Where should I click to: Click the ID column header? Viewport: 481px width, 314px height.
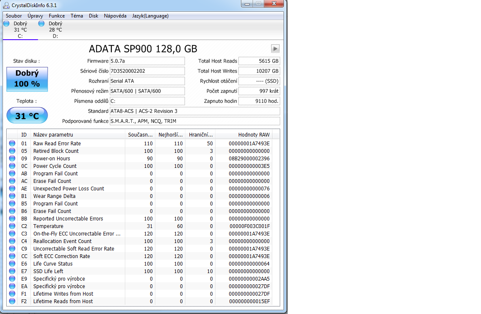[24, 134]
